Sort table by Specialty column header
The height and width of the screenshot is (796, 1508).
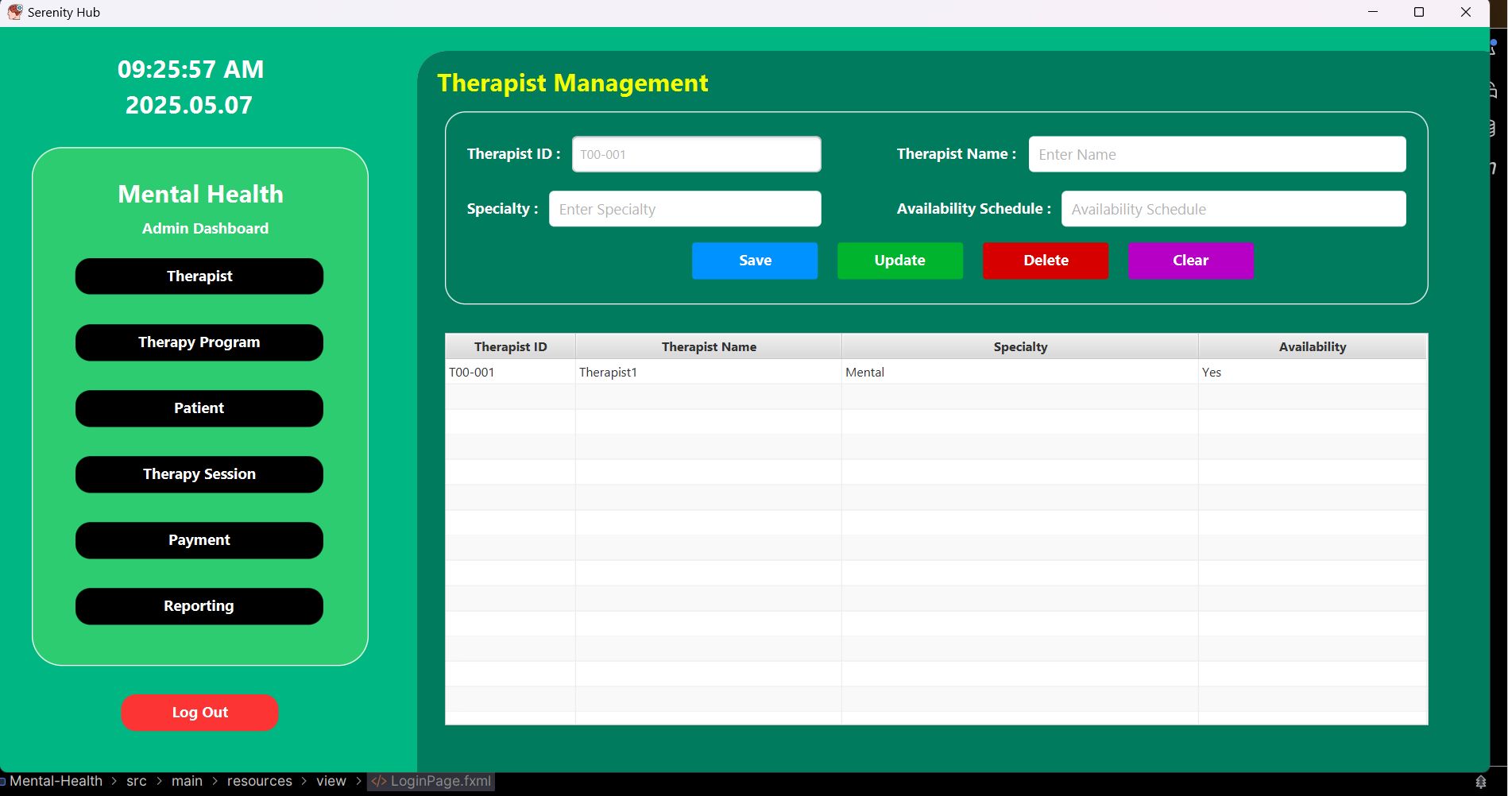click(x=1019, y=346)
